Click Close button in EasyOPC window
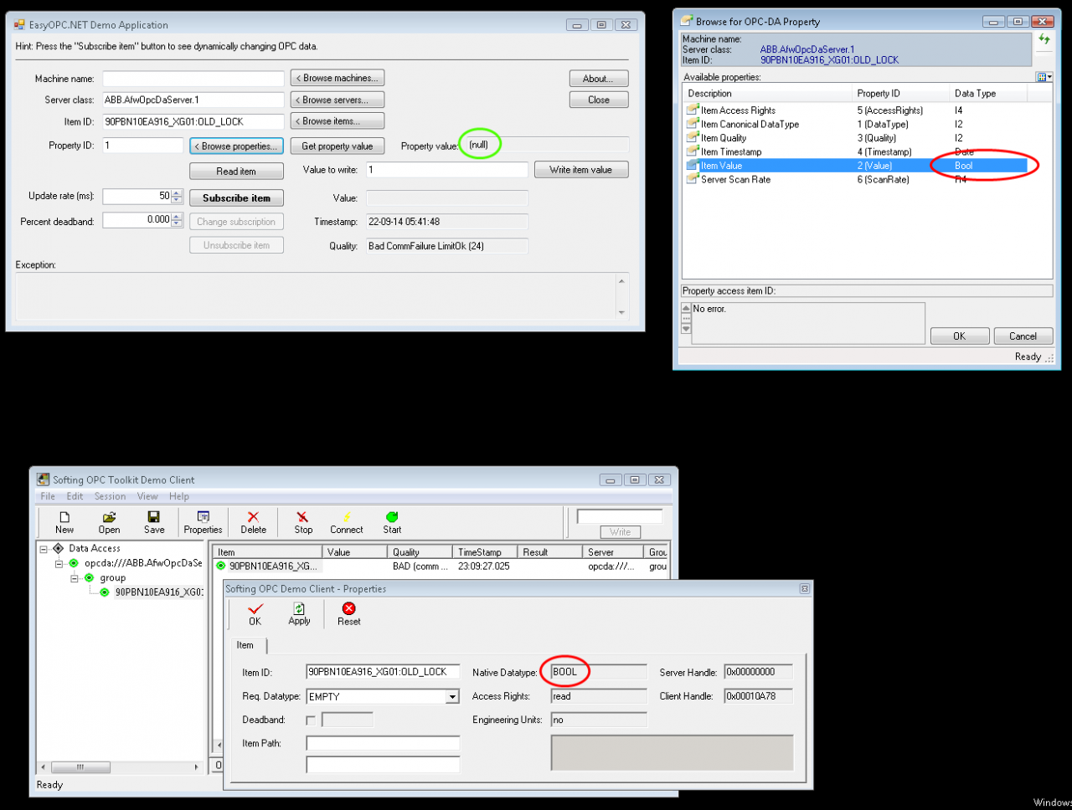 599,100
